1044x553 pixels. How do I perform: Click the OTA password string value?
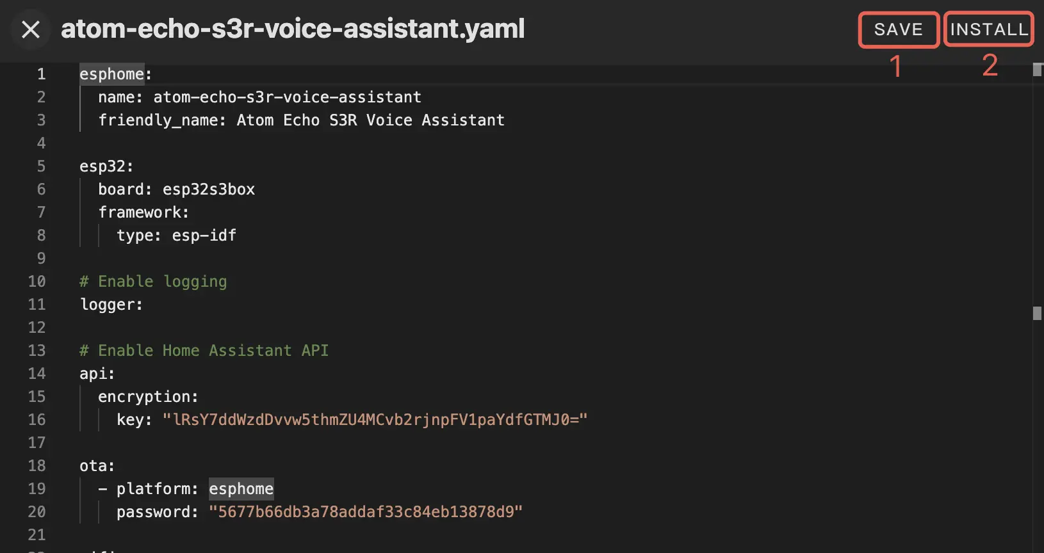click(x=365, y=512)
